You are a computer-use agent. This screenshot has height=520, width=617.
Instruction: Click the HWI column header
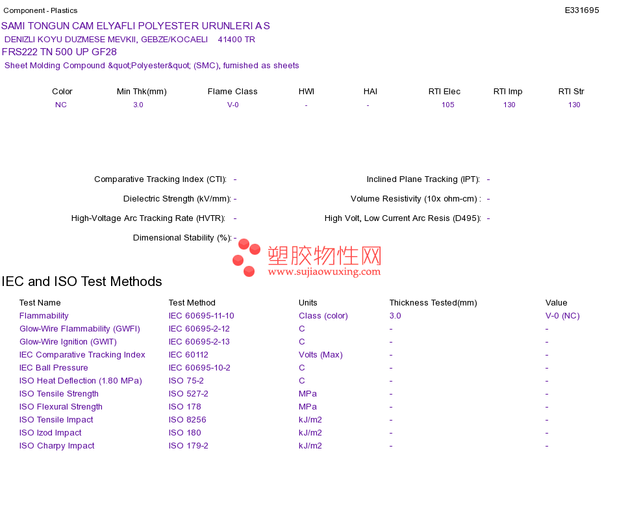[306, 92]
